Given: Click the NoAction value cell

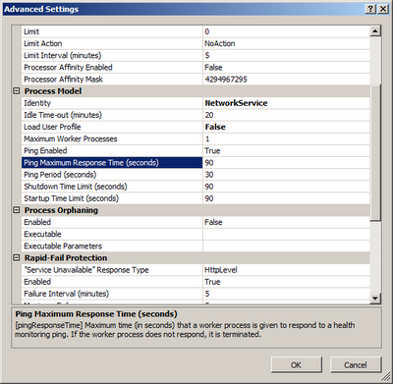Looking at the screenshot, I should coord(286,43).
